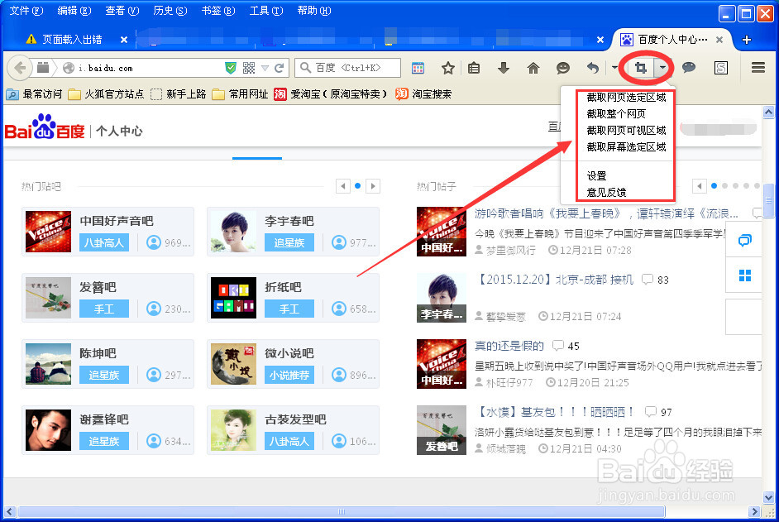Open the address bar history dropdown

pos(265,68)
